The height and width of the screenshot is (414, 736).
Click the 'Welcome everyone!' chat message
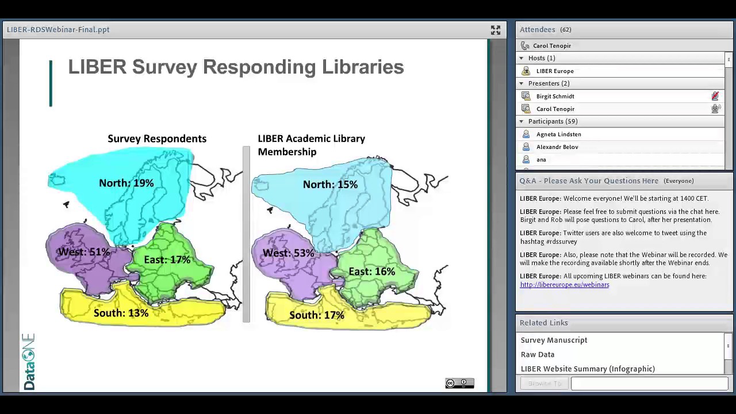click(614, 198)
